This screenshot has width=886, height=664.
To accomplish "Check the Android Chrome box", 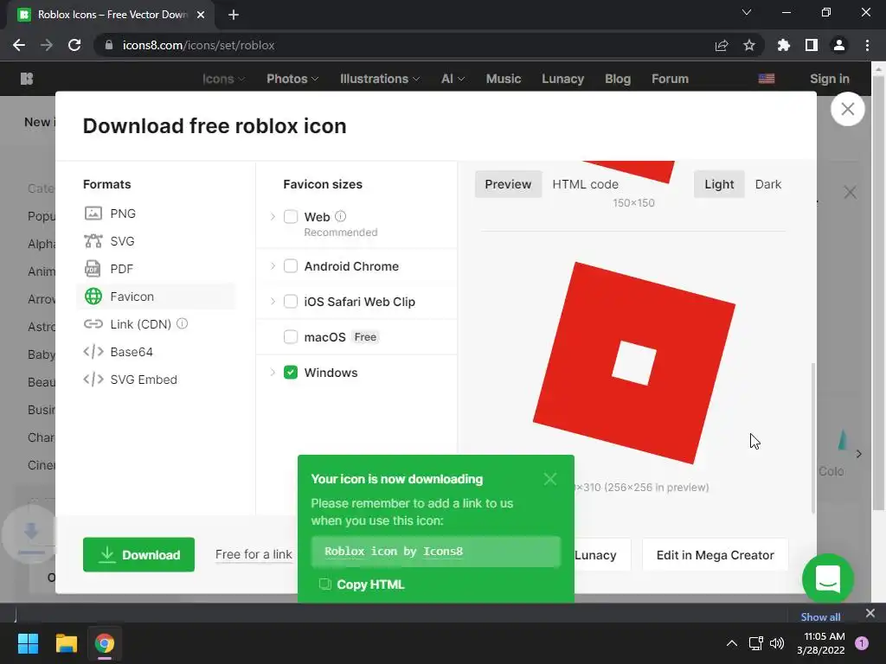I will pyautogui.click(x=291, y=266).
